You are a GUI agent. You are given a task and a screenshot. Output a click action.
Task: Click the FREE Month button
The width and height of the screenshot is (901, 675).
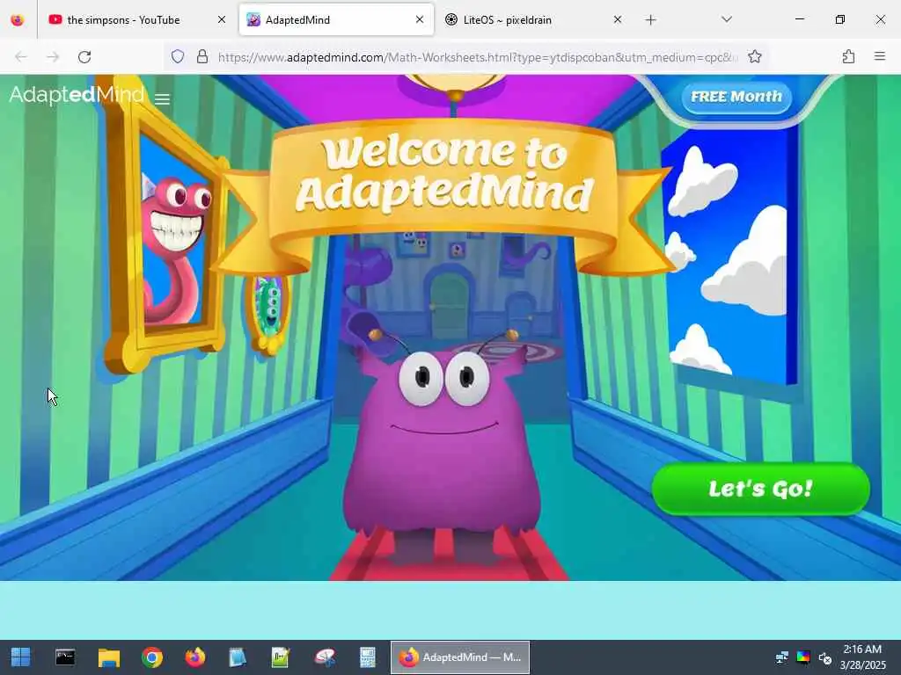pyautogui.click(x=736, y=97)
